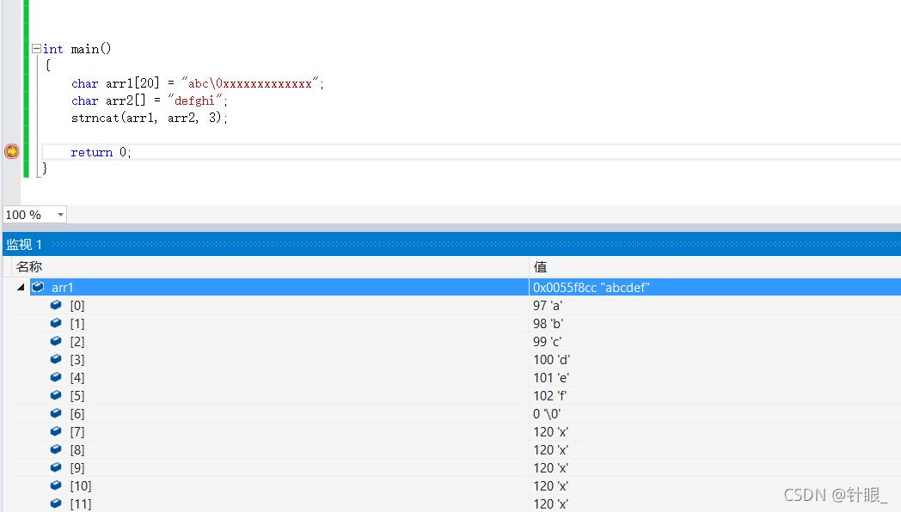Click the int main() line

coord(77,49)
